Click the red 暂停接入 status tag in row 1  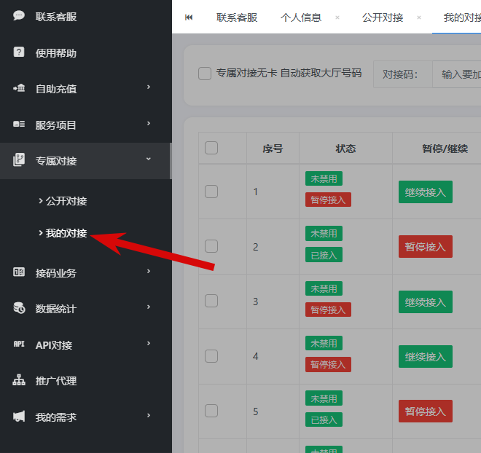point(328,200)
